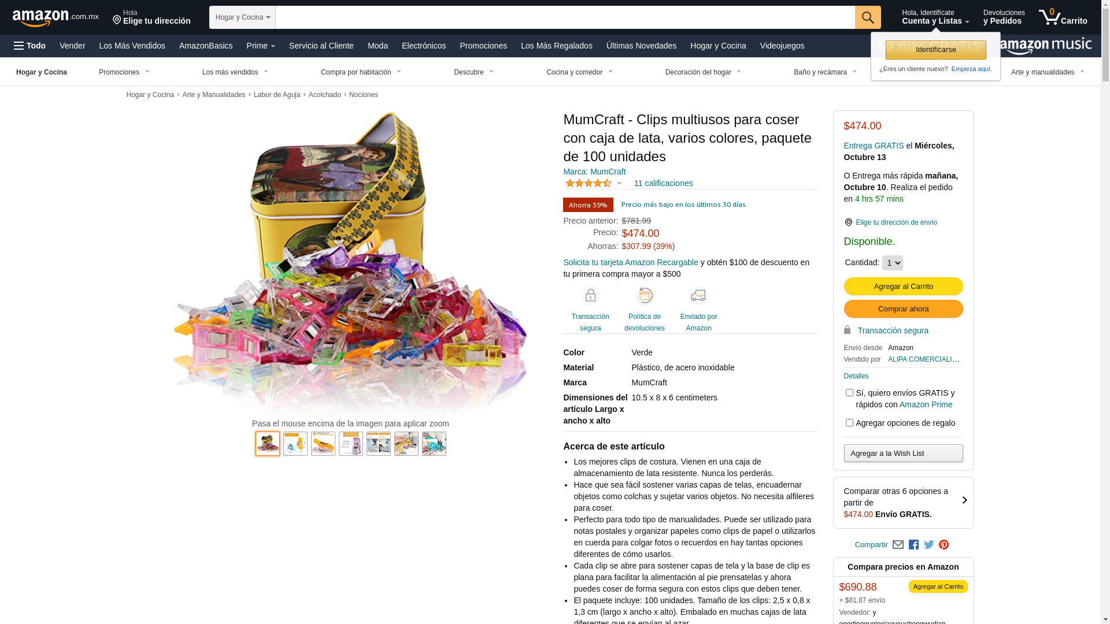Enable Amazon Prime free shipping checkbox
The image size is (1110, 624).
tap(849, 393)
